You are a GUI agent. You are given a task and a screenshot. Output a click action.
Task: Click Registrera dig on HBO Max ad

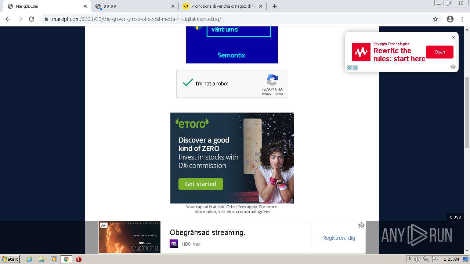coord(339,238)
